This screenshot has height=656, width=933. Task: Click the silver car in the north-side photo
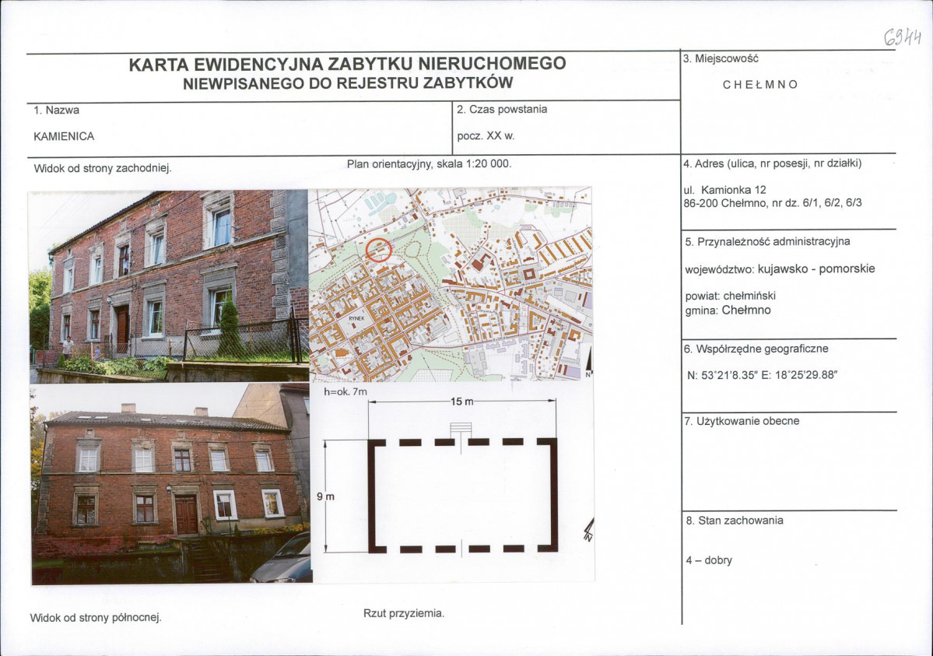[x=282, y=560]
